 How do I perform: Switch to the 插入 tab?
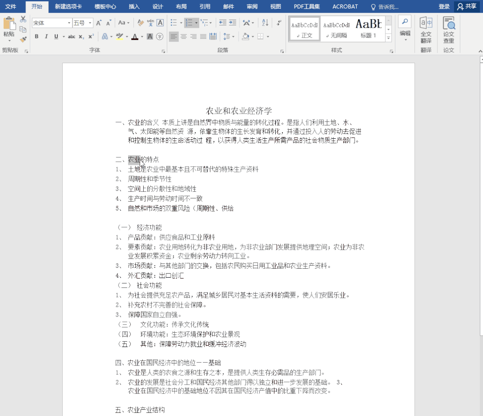point(134,6)
